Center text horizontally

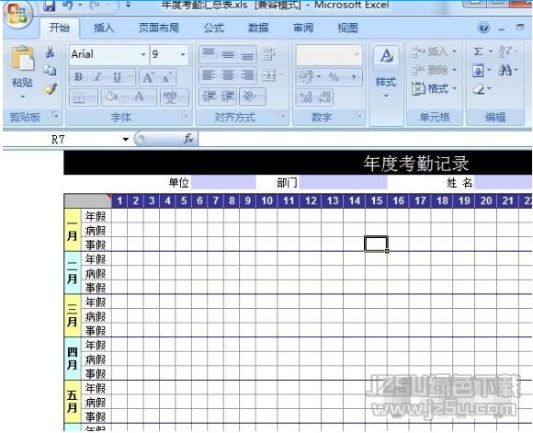pyautogui.click(x=228, y=74)
